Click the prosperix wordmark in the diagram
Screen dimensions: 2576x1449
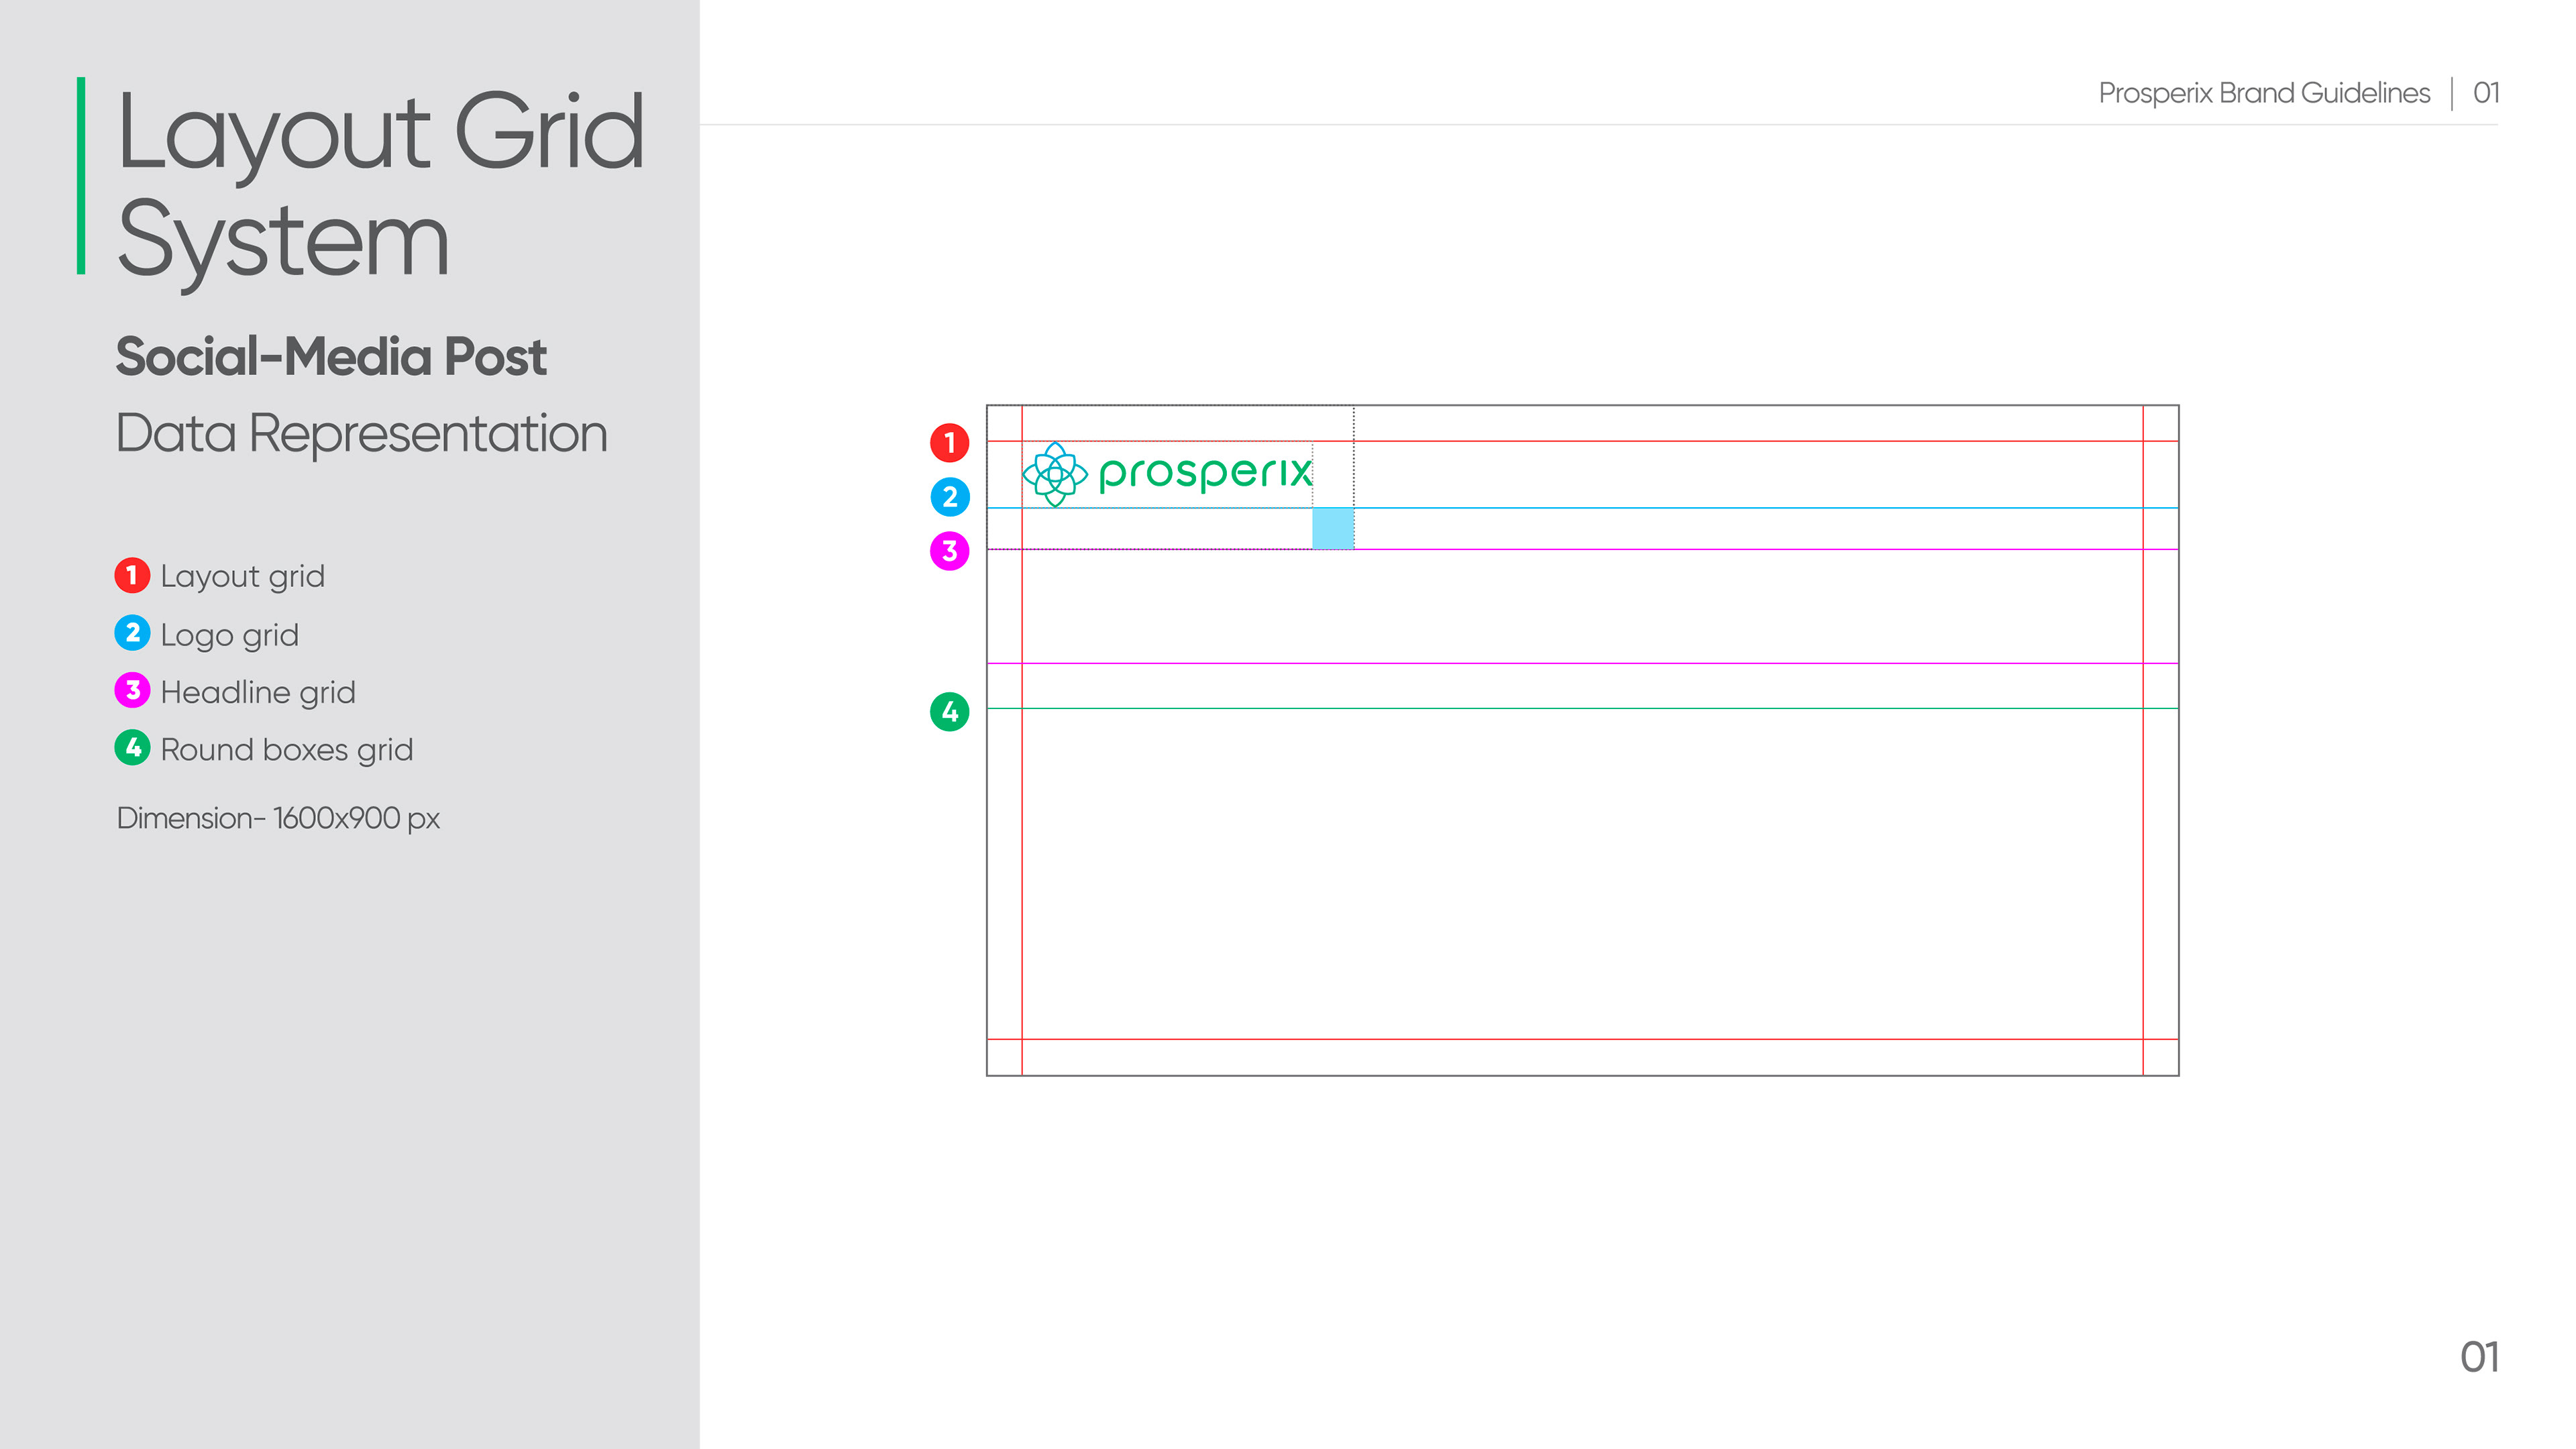pos(1205,473)
